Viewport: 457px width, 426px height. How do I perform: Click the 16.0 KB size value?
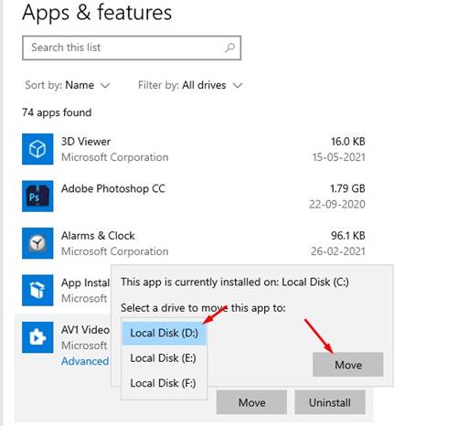(348, 142)
